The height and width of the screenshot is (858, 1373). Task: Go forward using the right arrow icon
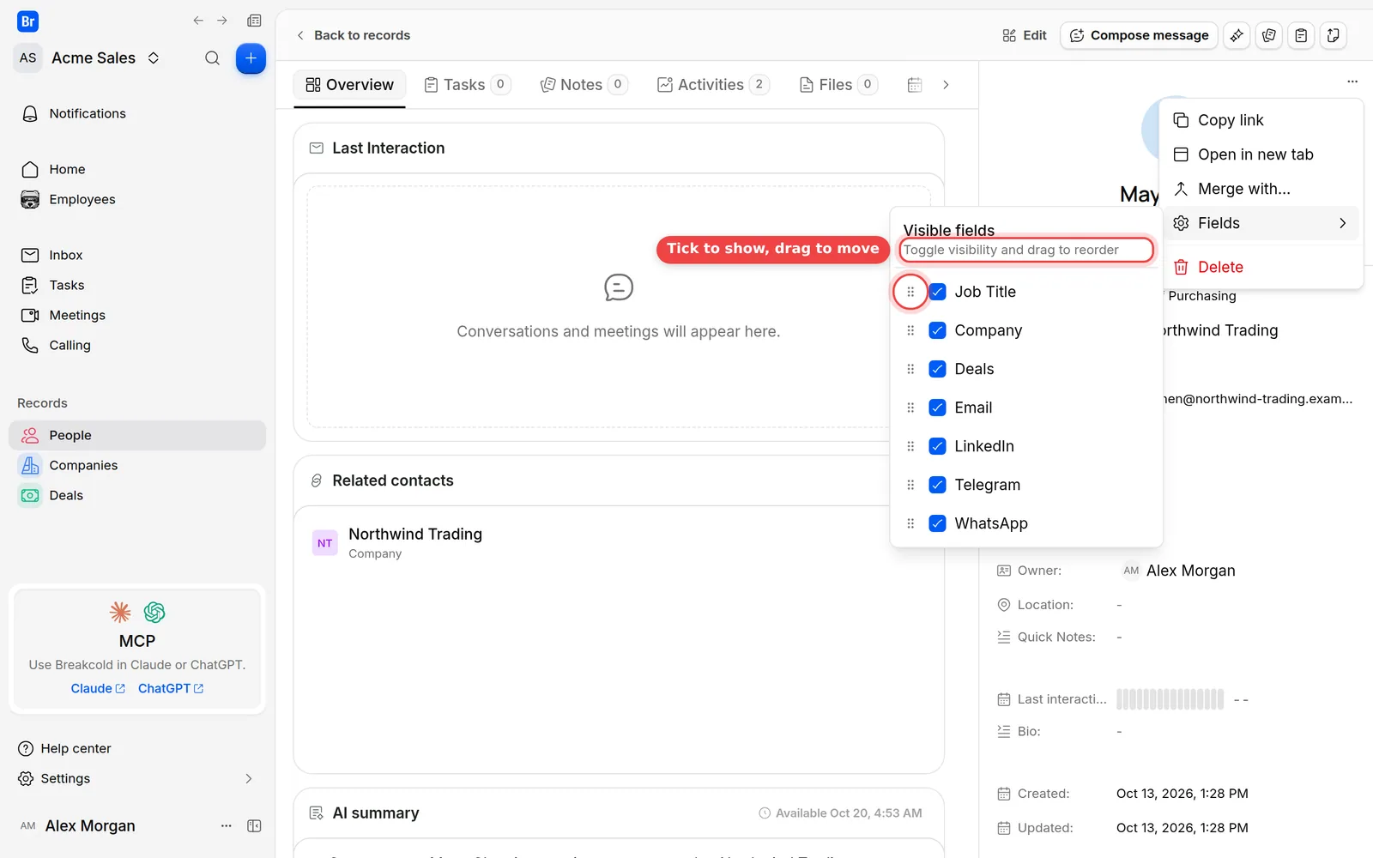pos(222,21)
